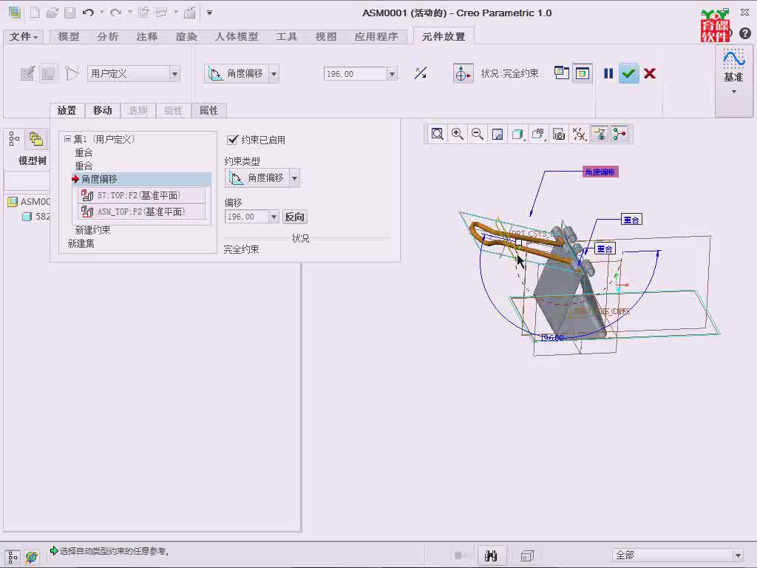Open the 偏移 196.00 dropdown arrow in panel
The image size is (757, 568).
point(274,217)
